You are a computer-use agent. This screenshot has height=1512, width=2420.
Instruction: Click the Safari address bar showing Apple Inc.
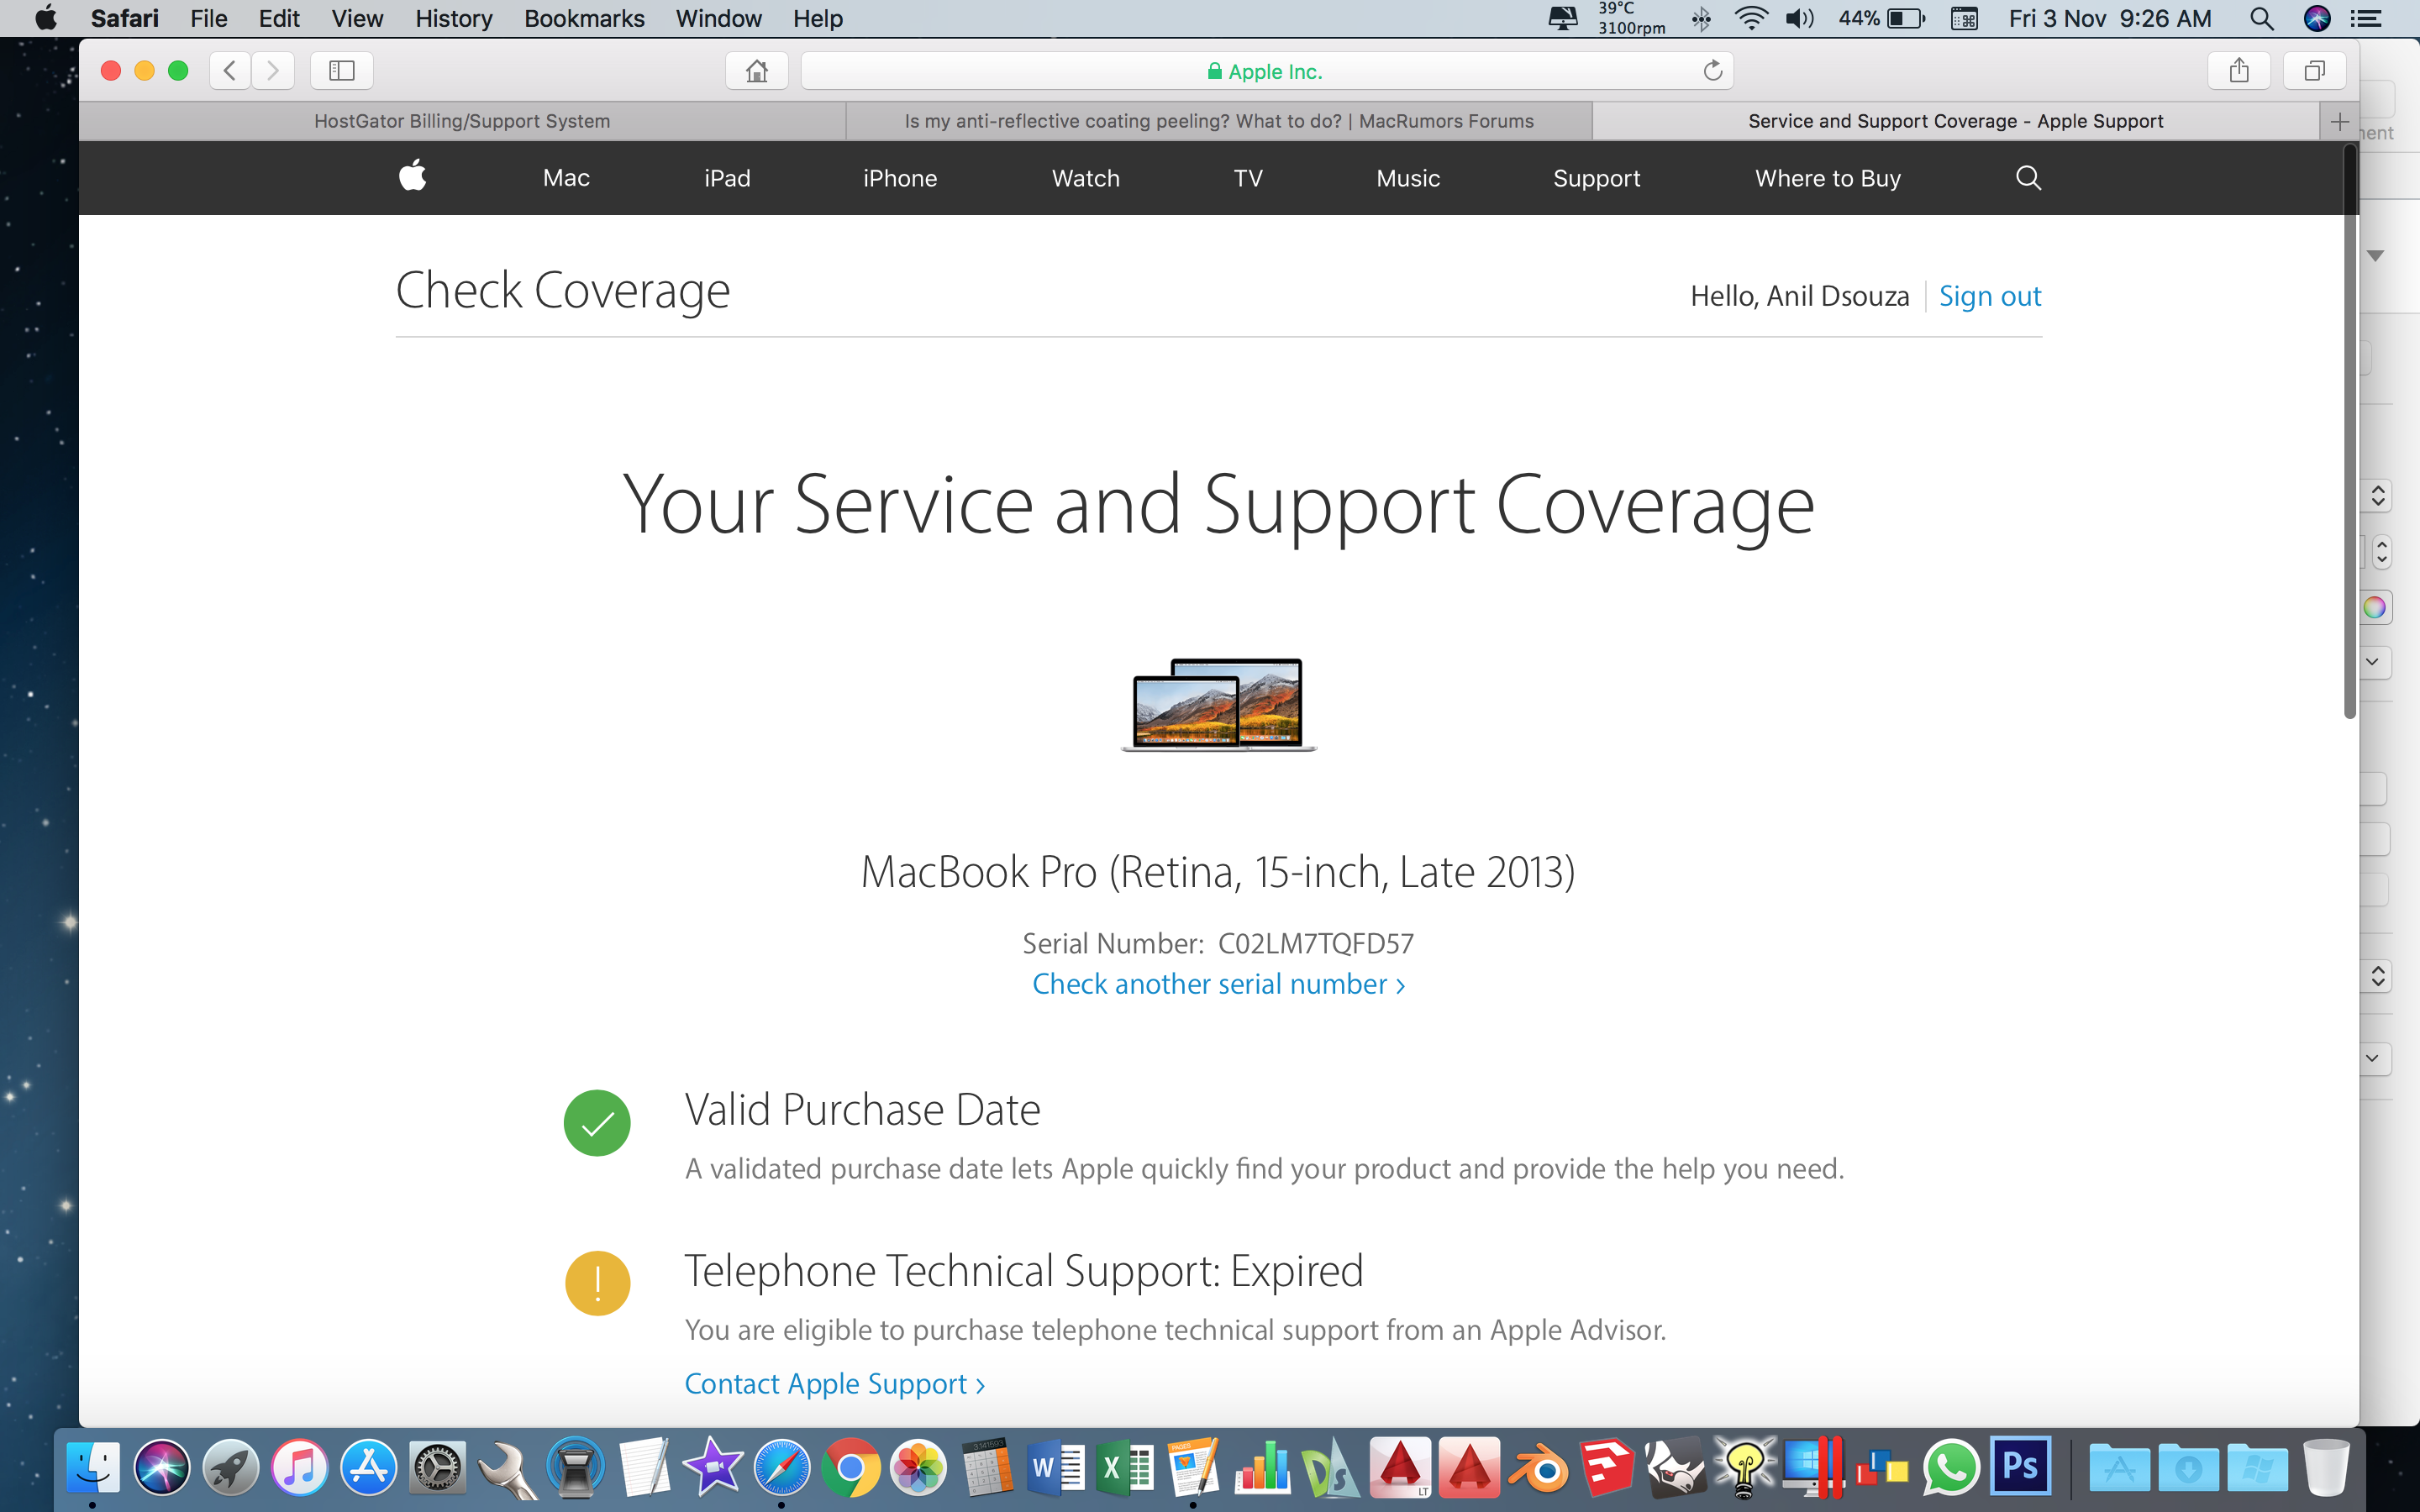point(1266,71)
